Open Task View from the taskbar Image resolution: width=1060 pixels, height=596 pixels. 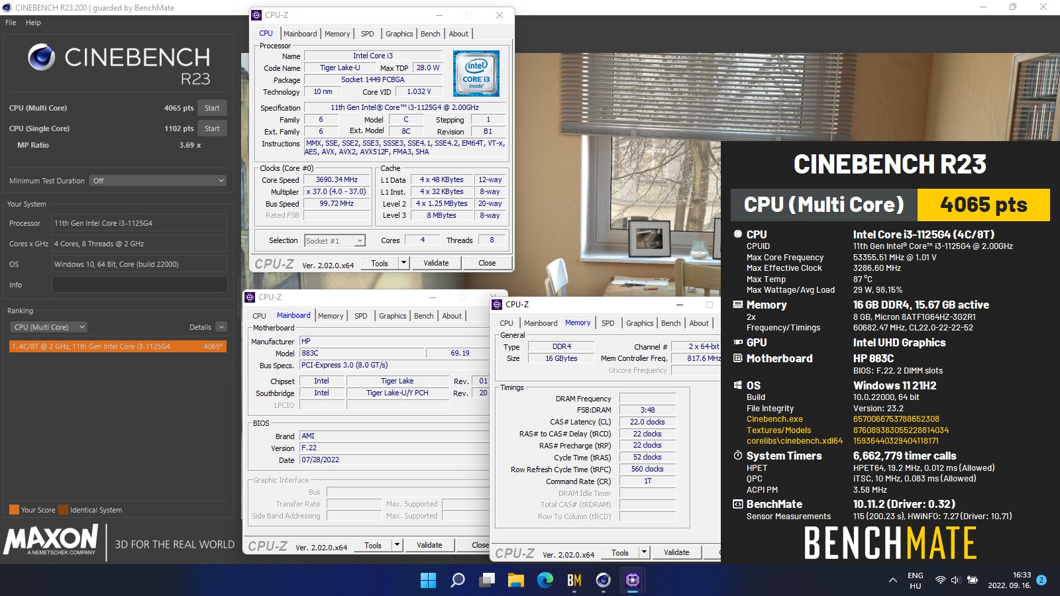(488, 580)
